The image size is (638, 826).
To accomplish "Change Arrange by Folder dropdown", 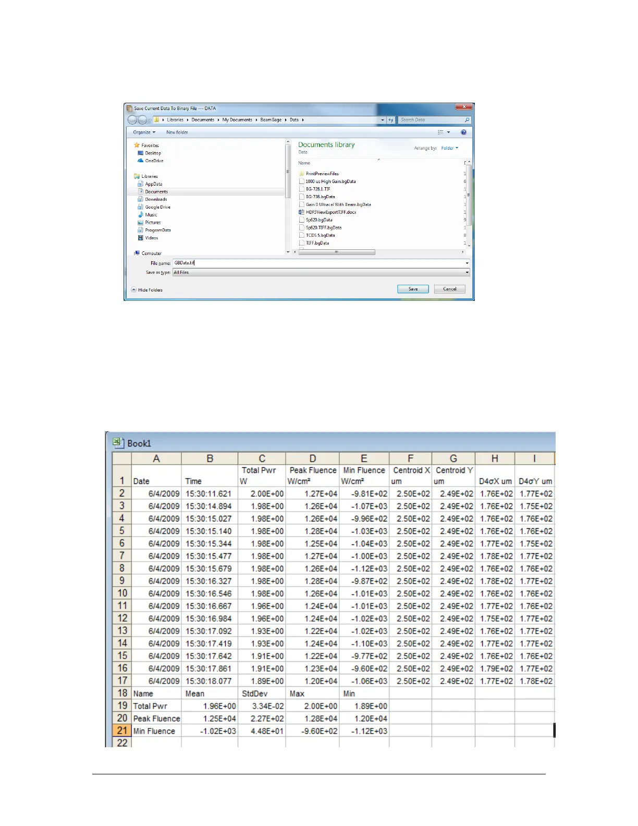I will (x=450, y=148).
